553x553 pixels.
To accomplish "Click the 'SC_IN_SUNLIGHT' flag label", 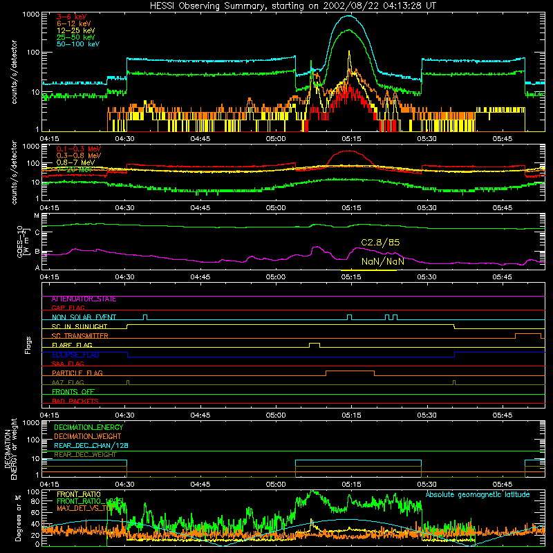I will [79, 326].
